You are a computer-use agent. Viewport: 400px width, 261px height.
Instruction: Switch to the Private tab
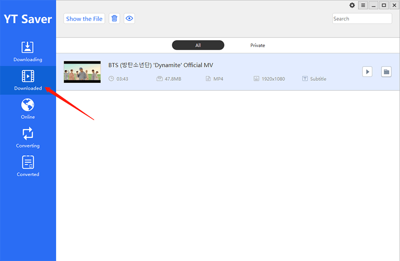[257, 45]
